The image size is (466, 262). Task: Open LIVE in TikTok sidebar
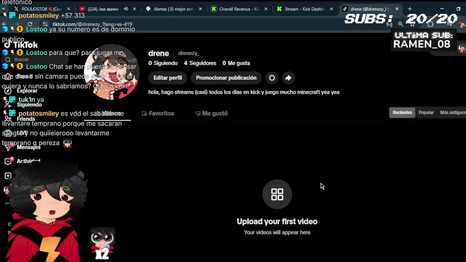click(16, 133)
